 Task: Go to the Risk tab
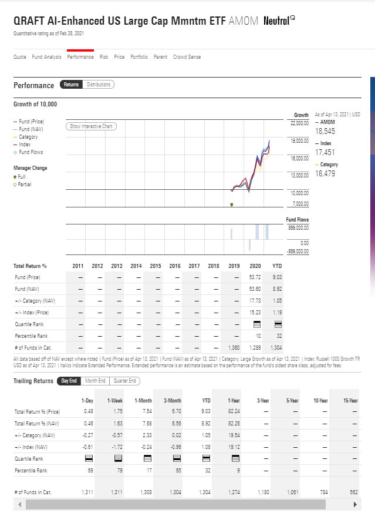(104, 57)
